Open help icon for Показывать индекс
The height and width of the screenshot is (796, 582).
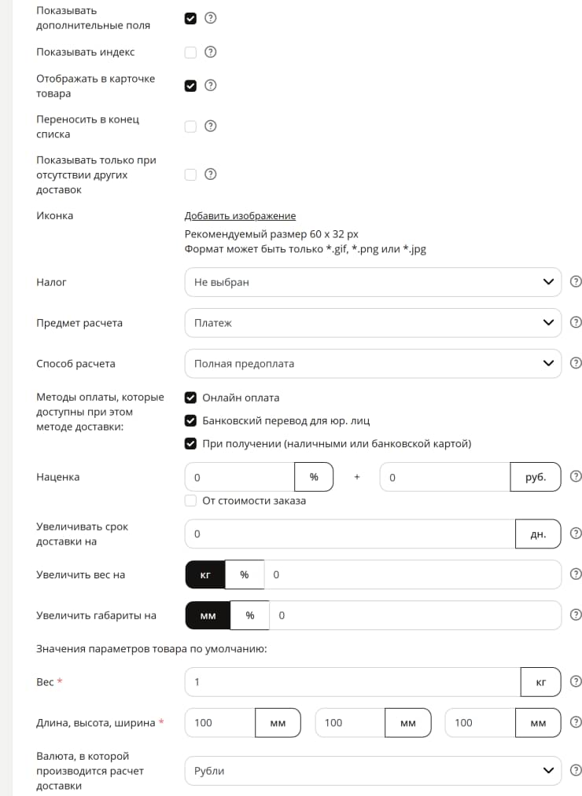(x=210, y=52)
